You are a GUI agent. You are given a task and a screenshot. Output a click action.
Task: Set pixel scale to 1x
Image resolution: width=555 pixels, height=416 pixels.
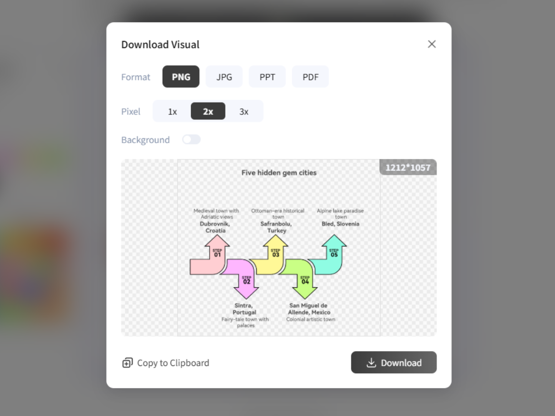(172, 111)
